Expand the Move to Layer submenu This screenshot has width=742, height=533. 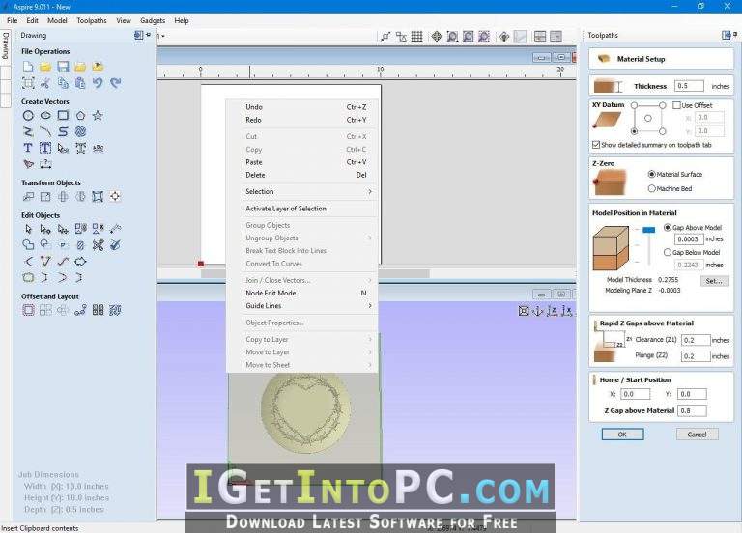[x=301, y=352]
